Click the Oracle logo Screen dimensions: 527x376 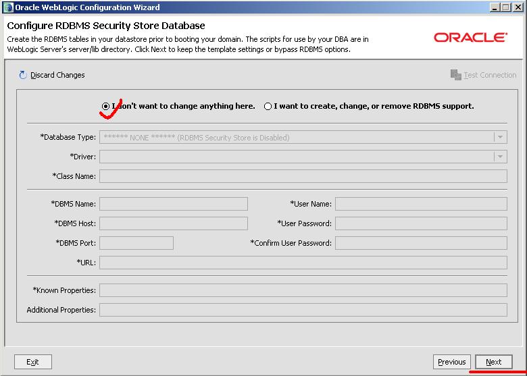tap(470, 37)
